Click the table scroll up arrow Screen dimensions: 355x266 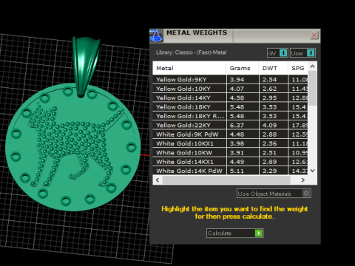pos(312,66)
